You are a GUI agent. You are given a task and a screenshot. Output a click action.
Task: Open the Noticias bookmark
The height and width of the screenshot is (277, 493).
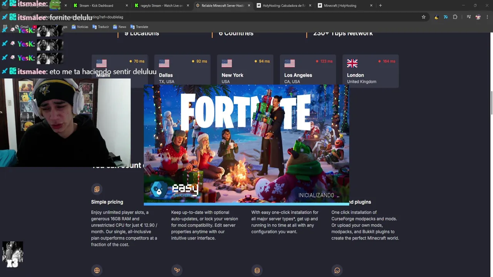click(80, 27)
